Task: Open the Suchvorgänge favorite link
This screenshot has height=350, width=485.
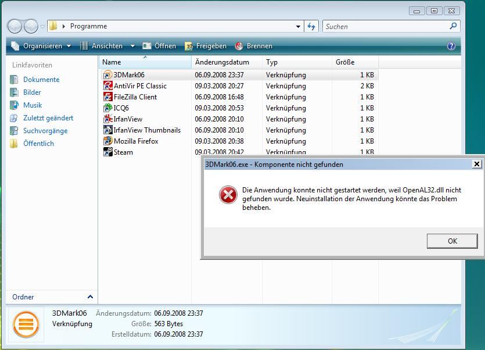Action: click(45, 131)
